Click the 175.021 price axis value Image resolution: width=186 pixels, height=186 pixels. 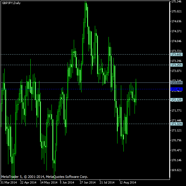click(x=176, y=11)
